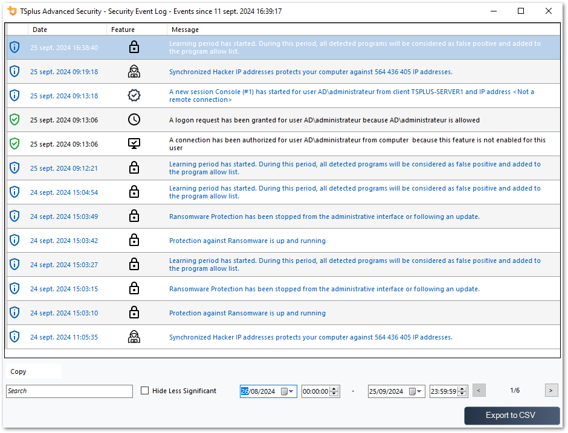The image size is (568, 433).
Task: Click the computer connection icon for authorized connection event
Action: coord(134,144)
